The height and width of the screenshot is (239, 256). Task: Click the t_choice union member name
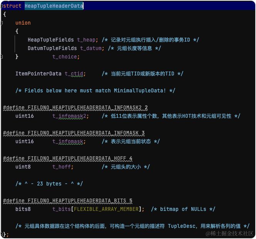click(65, 57)
